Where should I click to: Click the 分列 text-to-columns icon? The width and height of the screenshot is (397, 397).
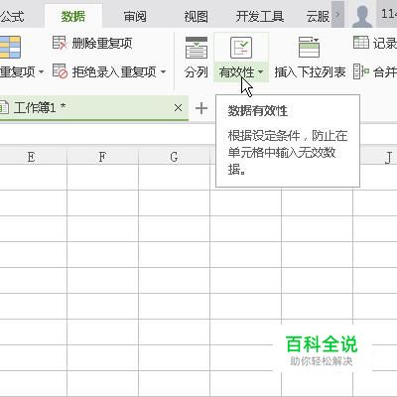click(197, 48)
